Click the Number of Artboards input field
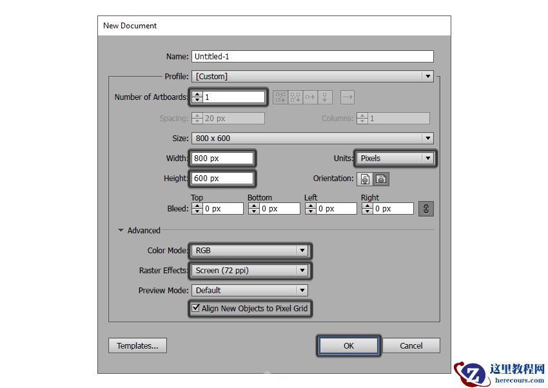This screenshot has height=388, width=548. coord(234,97)
